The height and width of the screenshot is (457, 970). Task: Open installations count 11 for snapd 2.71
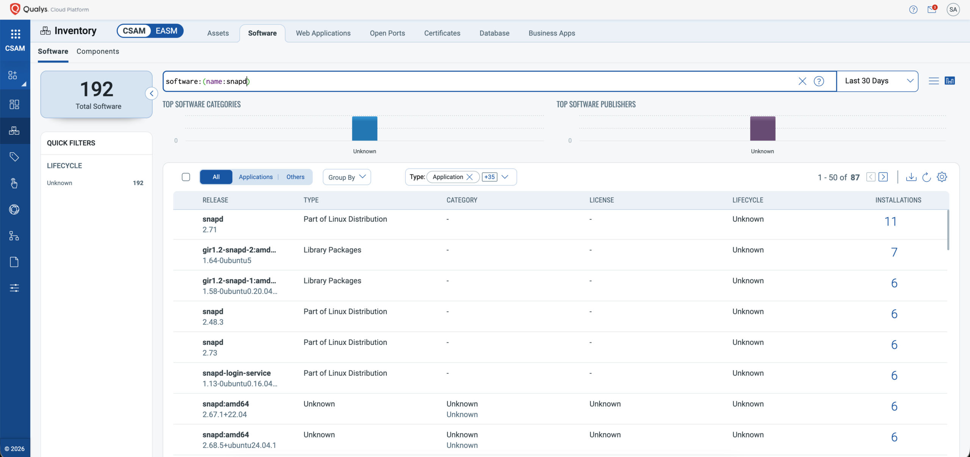(x=890, y=221)
